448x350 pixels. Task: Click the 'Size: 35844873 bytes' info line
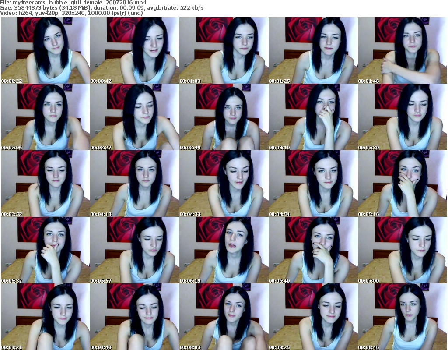pos(101,8)
